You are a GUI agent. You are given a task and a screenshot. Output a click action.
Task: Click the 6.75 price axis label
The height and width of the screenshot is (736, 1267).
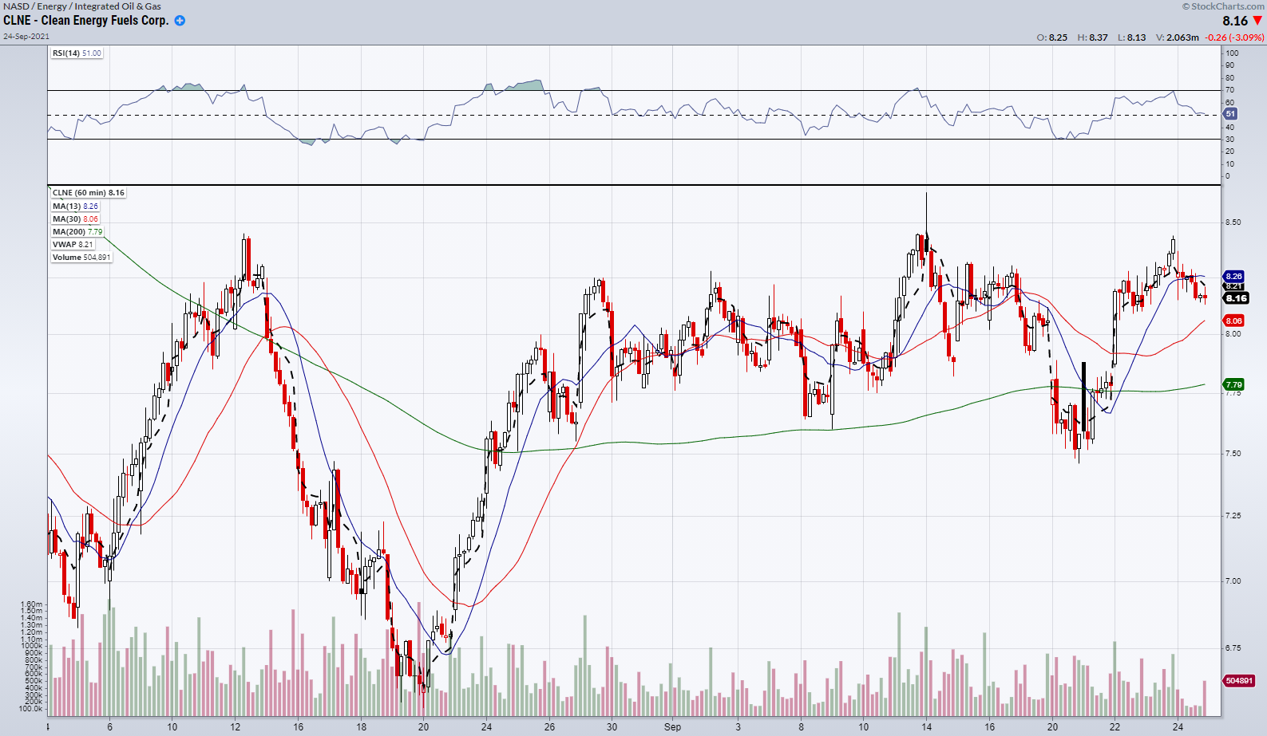click(1233, 648)
